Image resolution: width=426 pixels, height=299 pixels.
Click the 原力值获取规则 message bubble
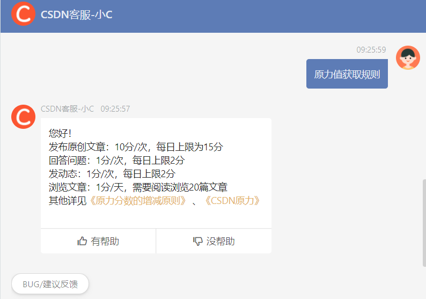click(347, 74)
